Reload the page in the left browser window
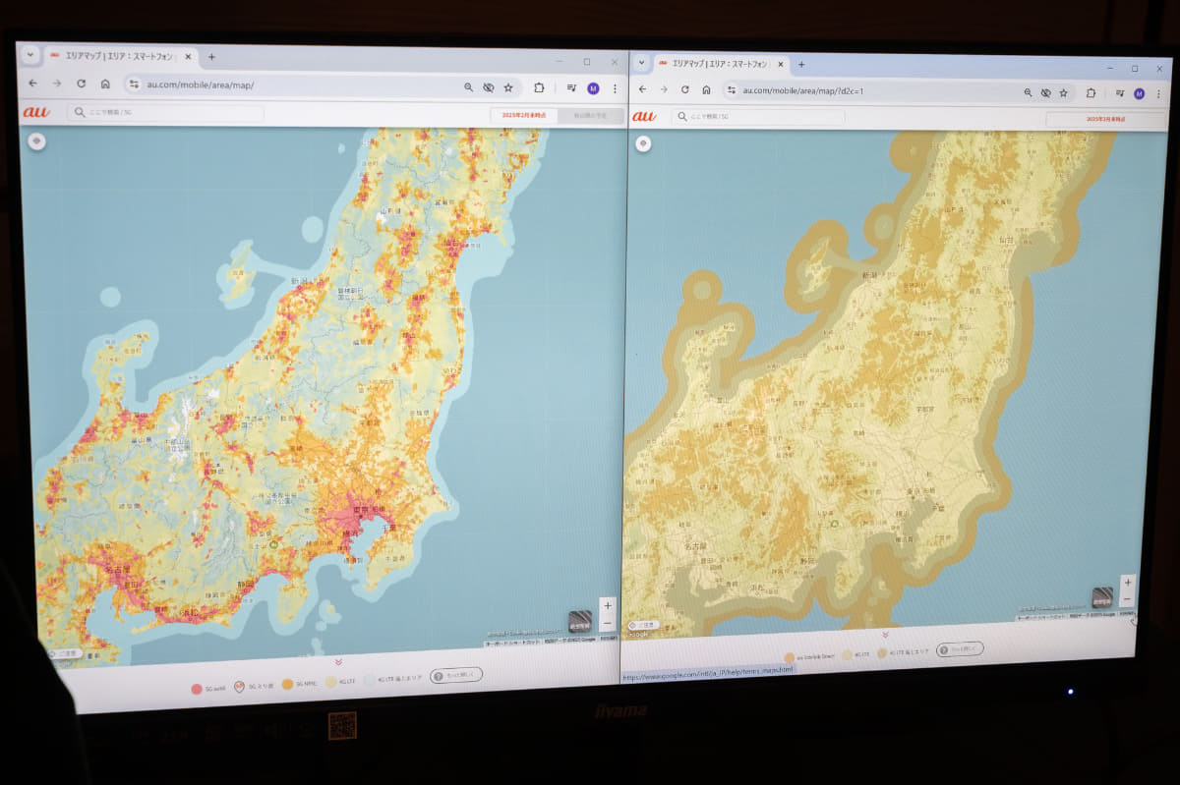The image size is (1180, 785). click(x=81, y=84)
